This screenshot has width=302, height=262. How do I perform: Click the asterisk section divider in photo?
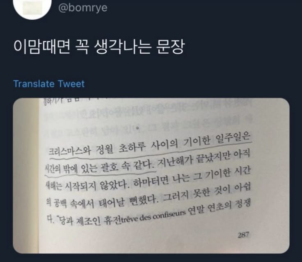(x=137, y=128)
